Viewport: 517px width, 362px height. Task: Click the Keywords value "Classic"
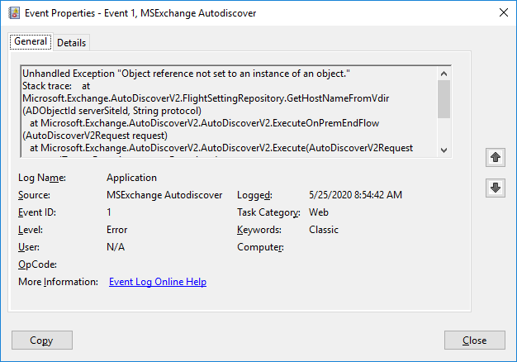coord(324,230)
